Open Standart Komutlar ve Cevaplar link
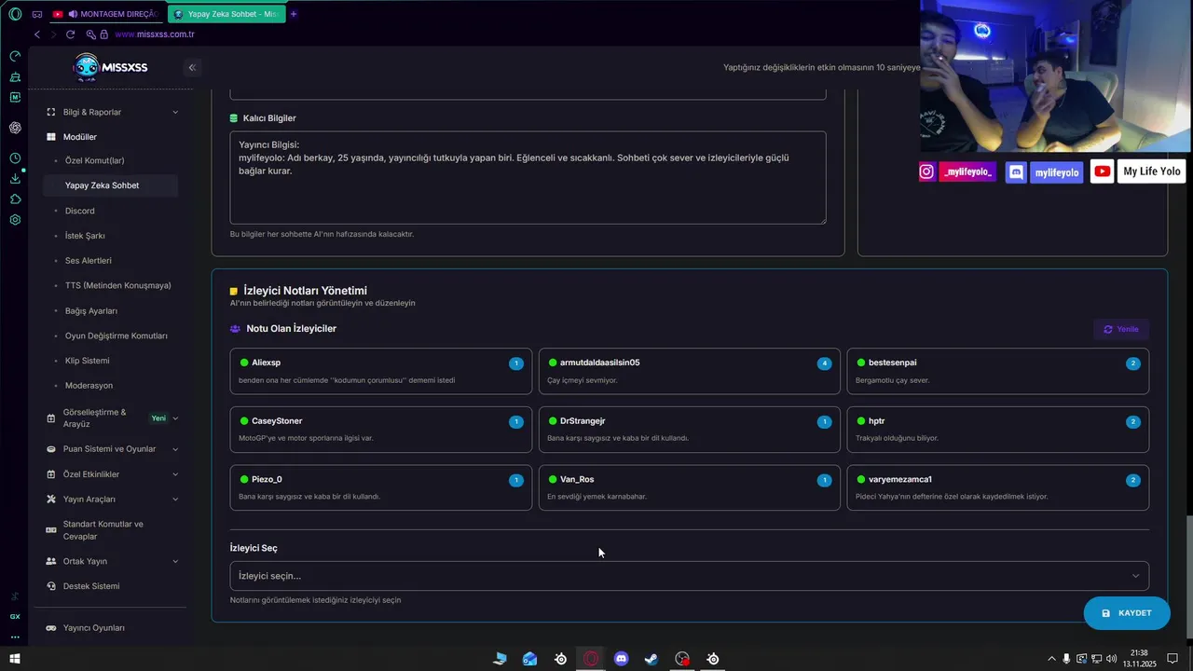The width and height of the screenshot is (1193, 671). click(103, 530)
